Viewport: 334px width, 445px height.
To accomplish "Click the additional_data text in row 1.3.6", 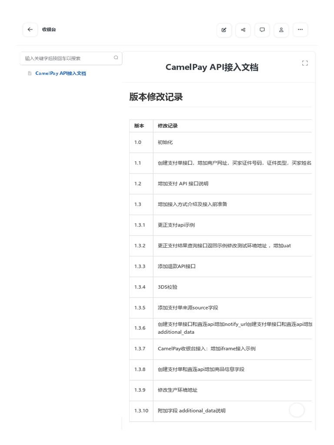I will (176, 332).
